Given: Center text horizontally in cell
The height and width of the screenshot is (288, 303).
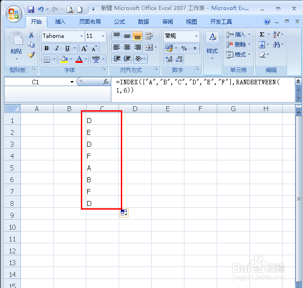Looking at the screenshot, I should pyautogui.click(x=127, y=47).
